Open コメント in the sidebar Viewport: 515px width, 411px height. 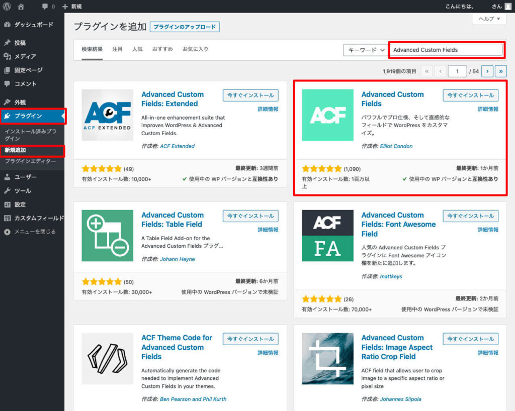(32, 84)
